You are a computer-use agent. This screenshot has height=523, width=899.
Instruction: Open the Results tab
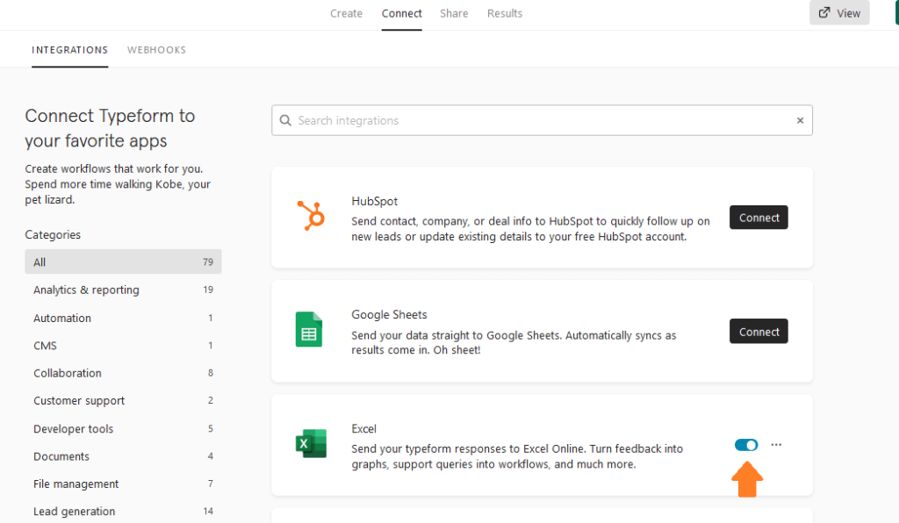[505, 13]
